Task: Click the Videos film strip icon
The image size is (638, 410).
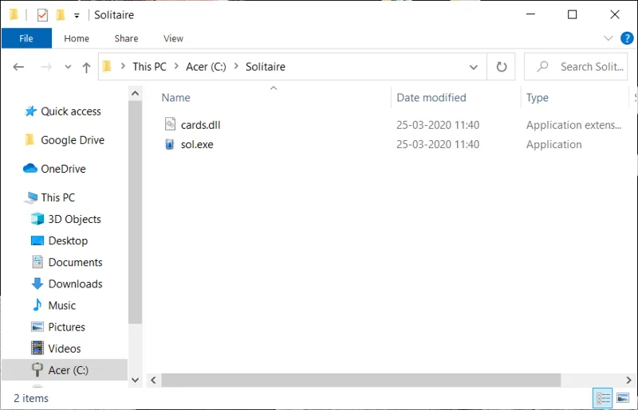Action: (37, 348)
